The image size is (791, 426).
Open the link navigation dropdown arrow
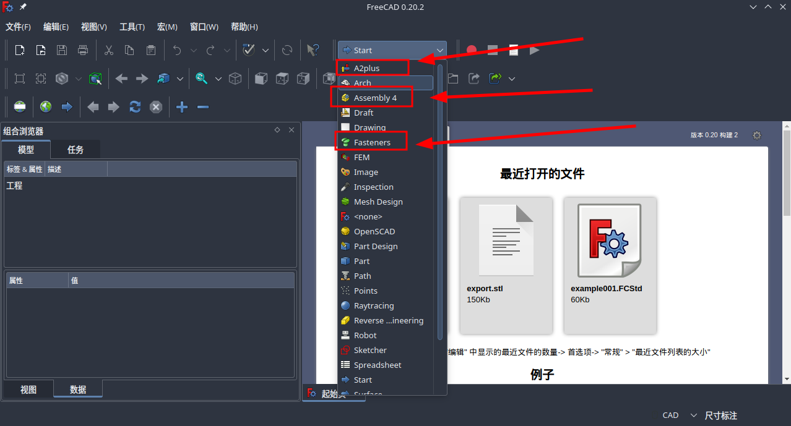click(180, 79)
